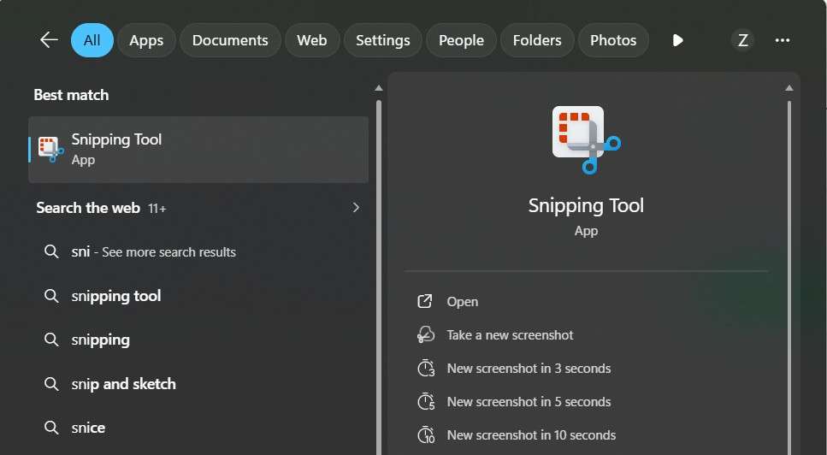Click the back arrow icon
This screenshot has width=827, height=455.
point(49,40)
